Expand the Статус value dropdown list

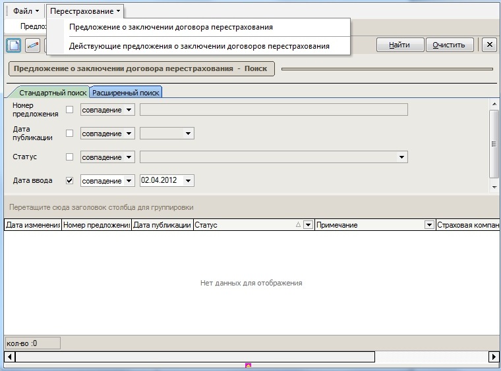point(401,157)
